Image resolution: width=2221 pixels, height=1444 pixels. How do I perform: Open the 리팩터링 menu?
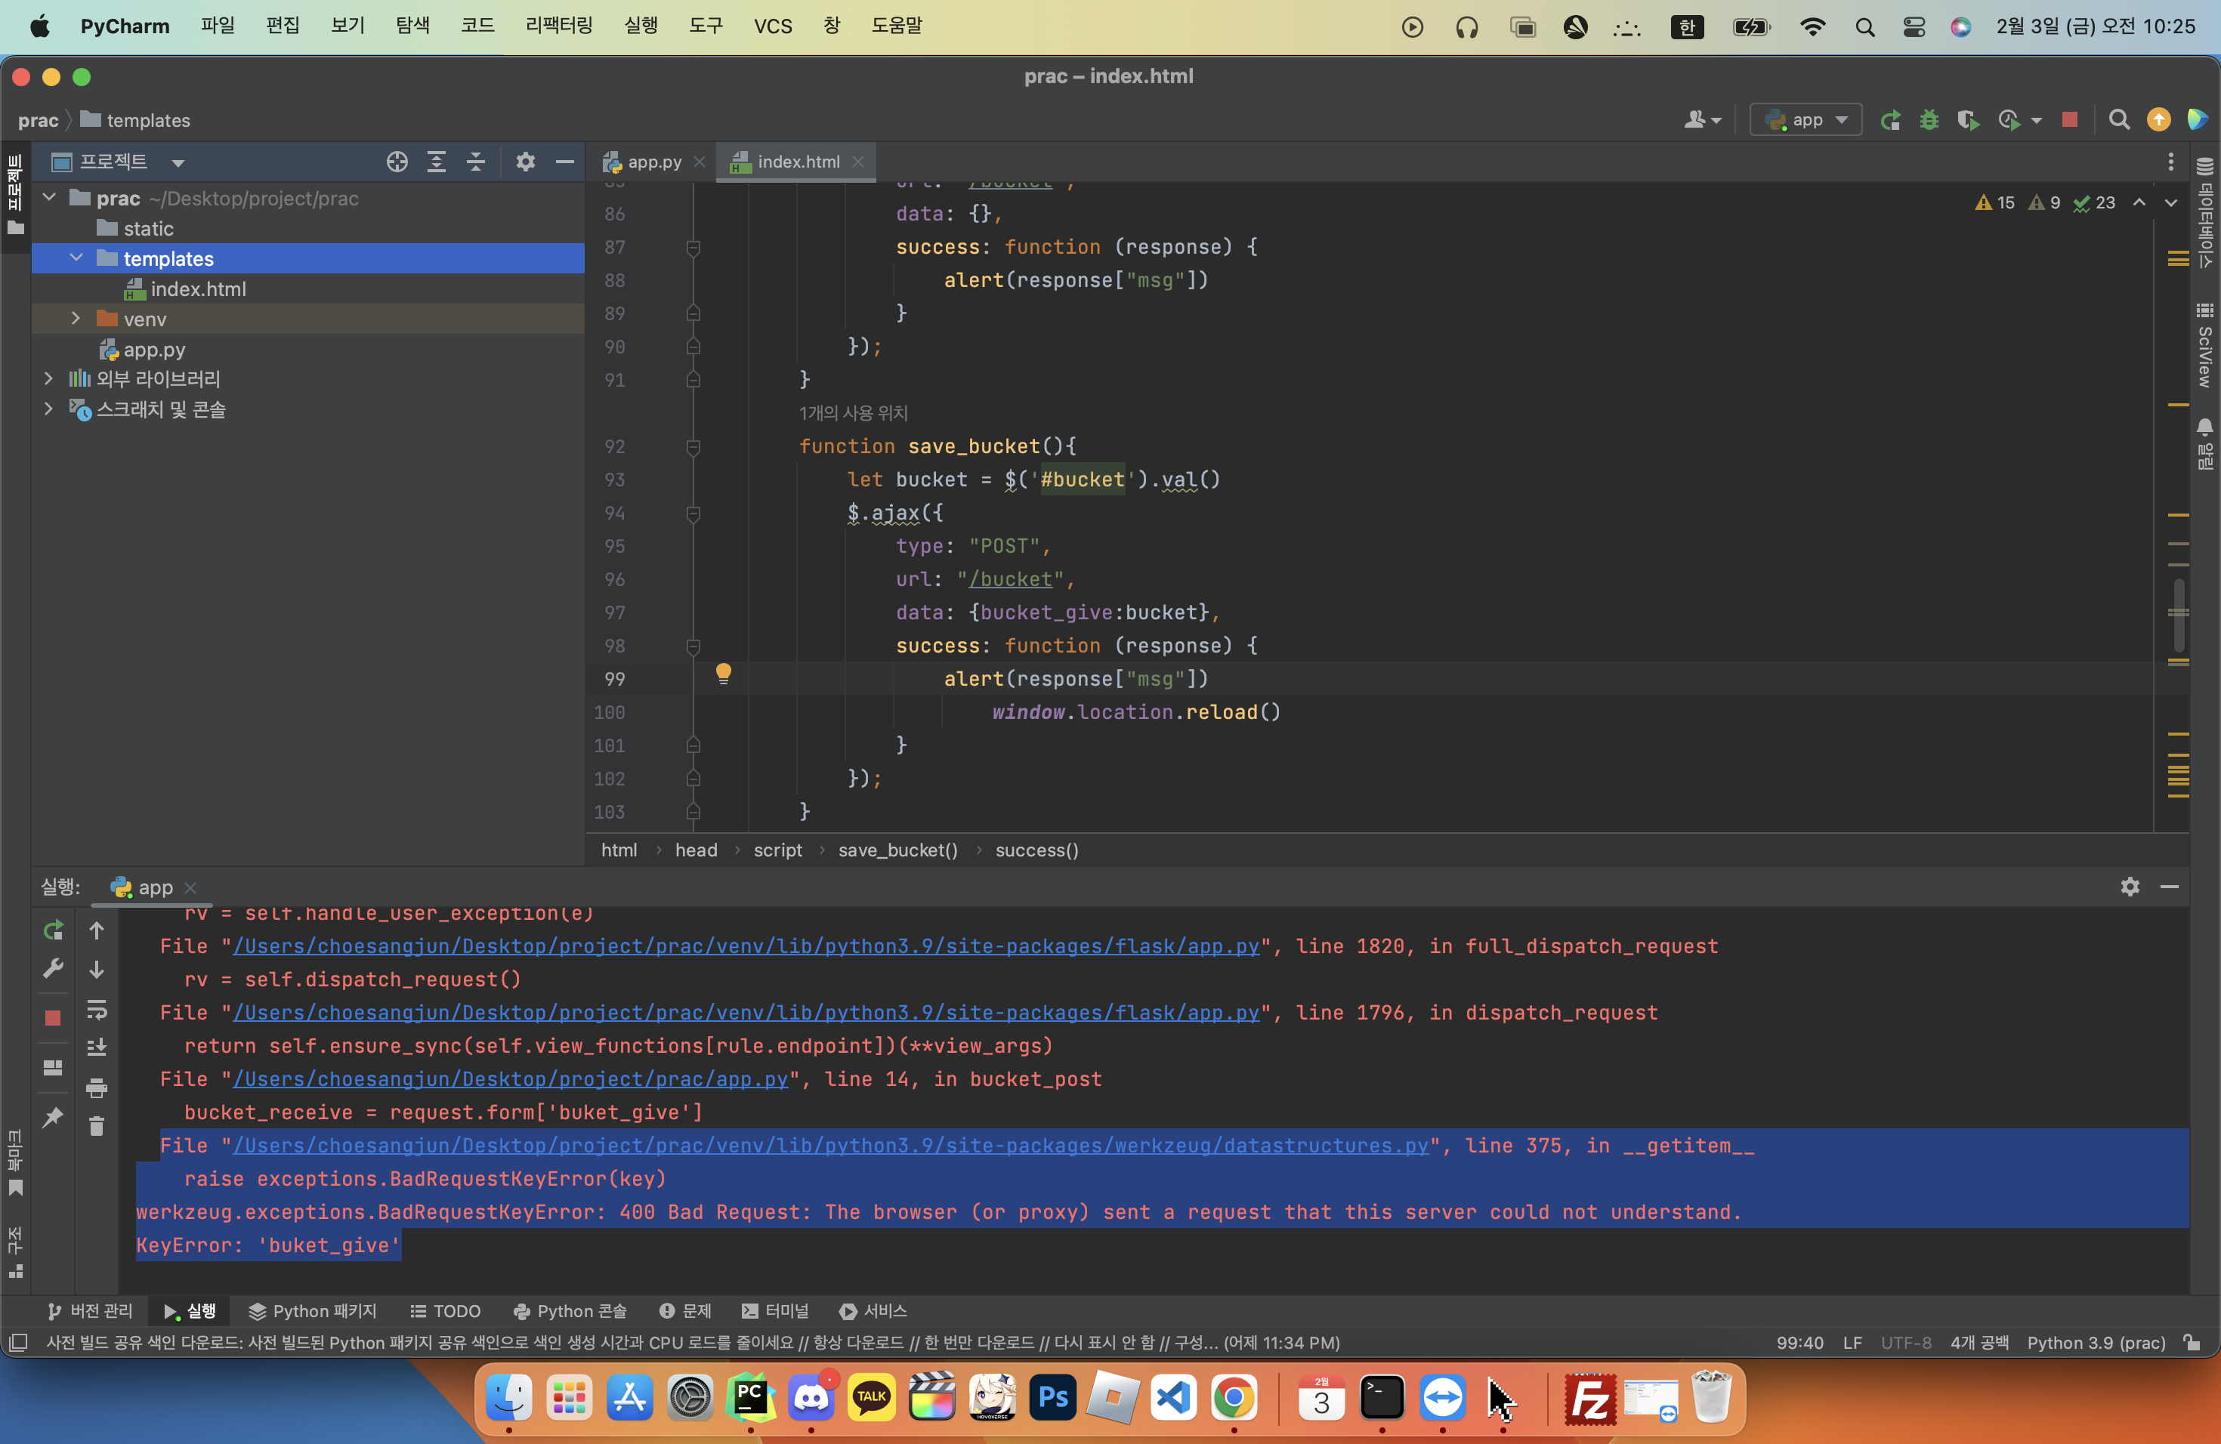pos(559,26)
